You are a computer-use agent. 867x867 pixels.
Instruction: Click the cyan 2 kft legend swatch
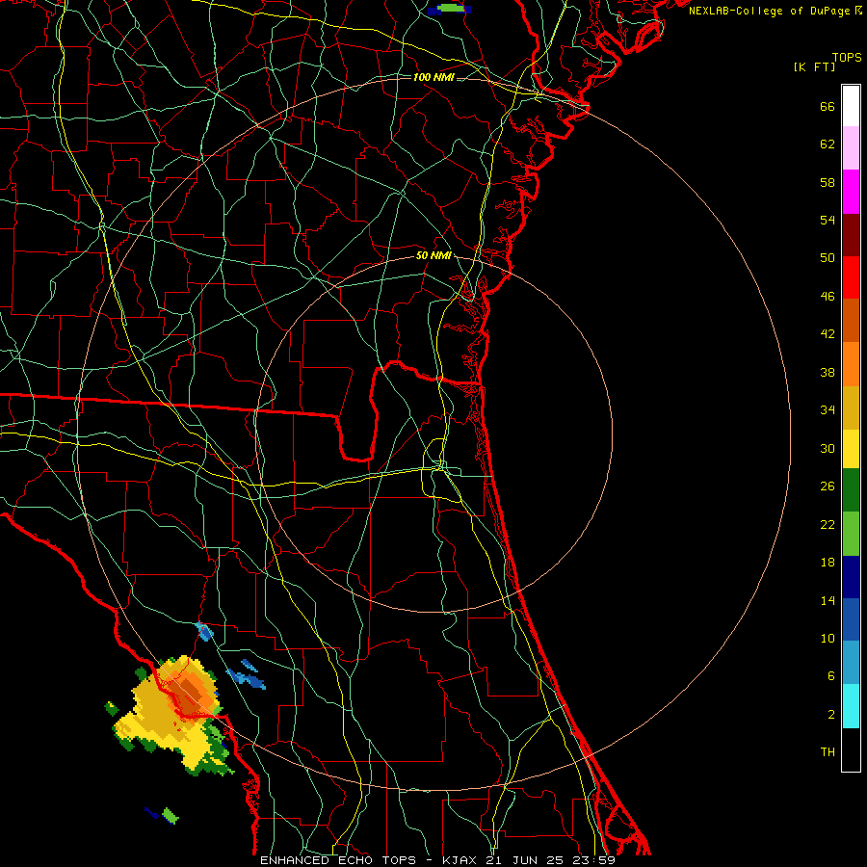pyautogui.click(x=851, y=706)
